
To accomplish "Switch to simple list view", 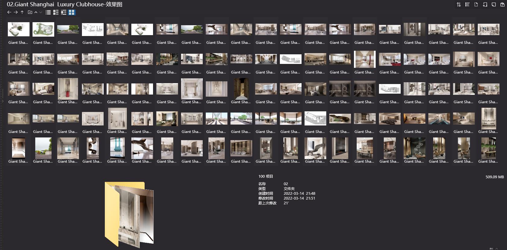I will [48, 12].
